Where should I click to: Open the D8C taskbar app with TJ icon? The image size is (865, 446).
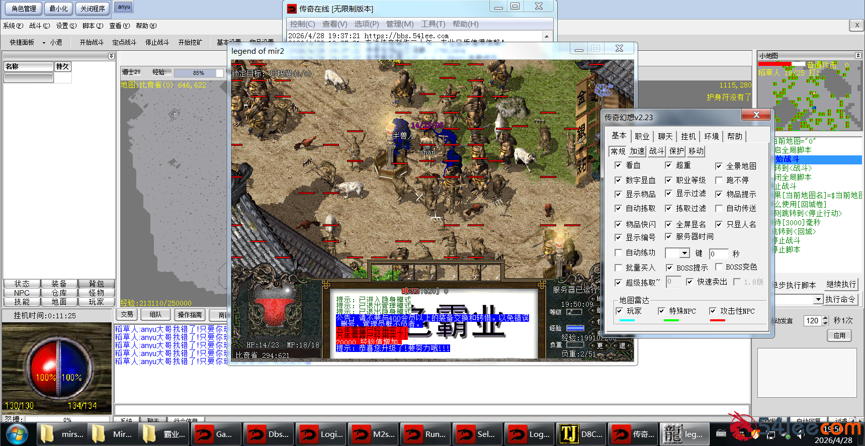coord(581,434)
